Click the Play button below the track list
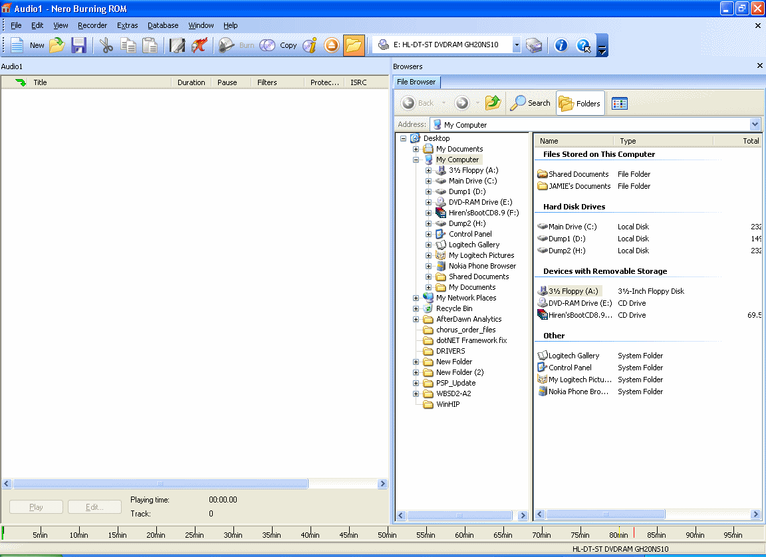The height and width of the screenshot is (557, 766). 36,506
